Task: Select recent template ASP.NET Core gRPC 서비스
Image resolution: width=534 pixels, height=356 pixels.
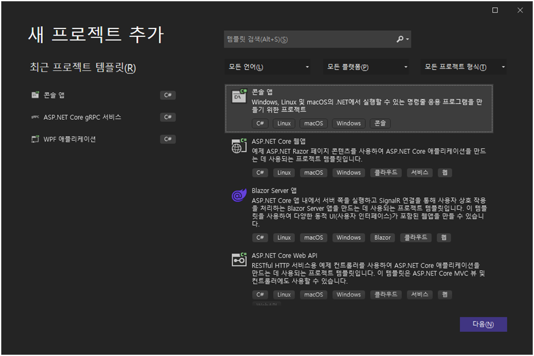Action: (82, 117)
